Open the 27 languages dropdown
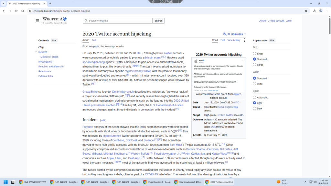 click(234, 34)
